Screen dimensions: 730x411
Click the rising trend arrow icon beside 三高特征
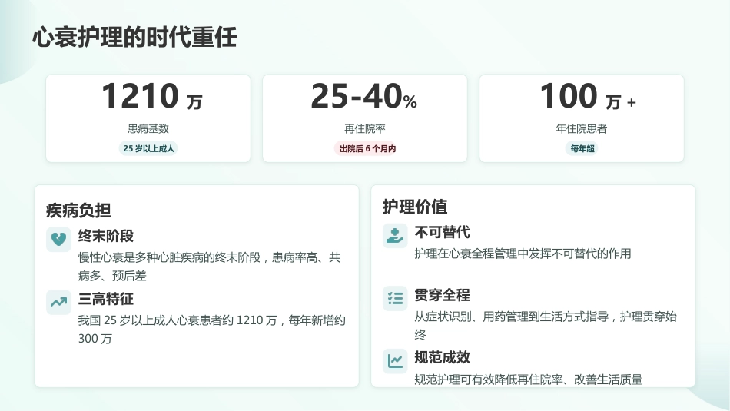[x=58, y=302]
